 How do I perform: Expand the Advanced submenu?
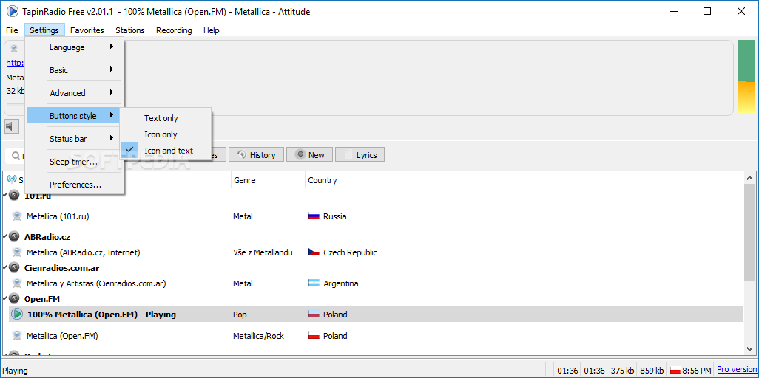[75, 93]
